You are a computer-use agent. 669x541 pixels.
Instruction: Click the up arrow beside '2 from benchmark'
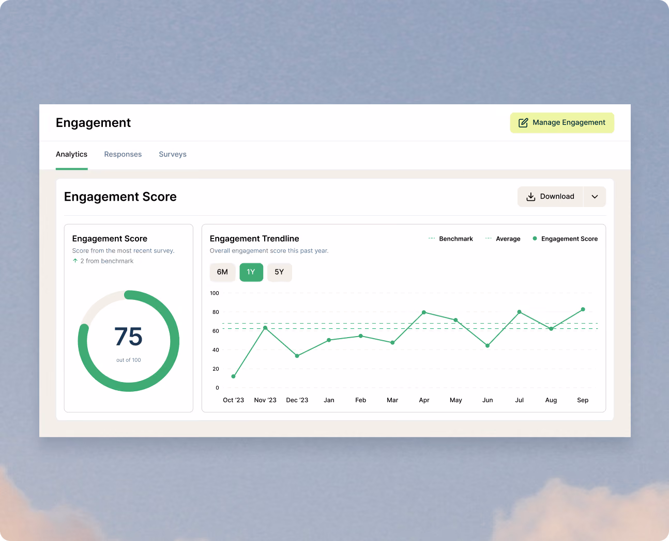click(75, 261)
